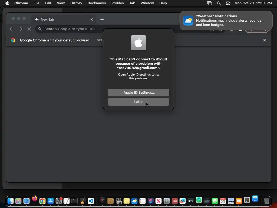This screenshot has height=208, width=277.
Task: Open the Help menu
Action: (163, 3)
